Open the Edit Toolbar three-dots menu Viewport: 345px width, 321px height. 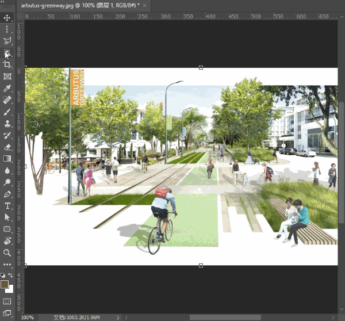(x=7, y=265)
